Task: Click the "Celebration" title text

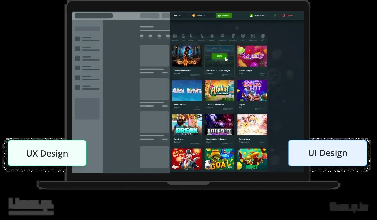Action: (244, 139)
